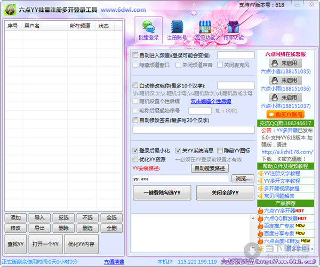Click the 查找YY button
The width and height of the screenshot is (320, 267).
15,244
